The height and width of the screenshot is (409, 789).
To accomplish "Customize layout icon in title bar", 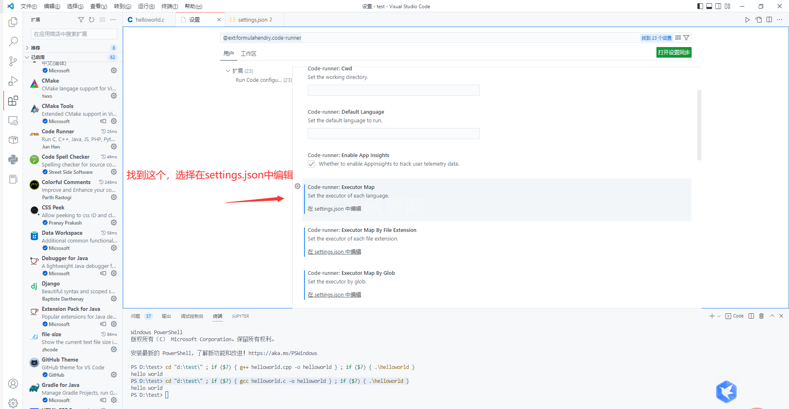I will coord(727,6).
